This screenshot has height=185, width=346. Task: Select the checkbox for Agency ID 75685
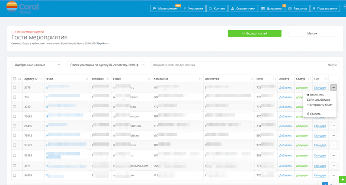point(14,116)
